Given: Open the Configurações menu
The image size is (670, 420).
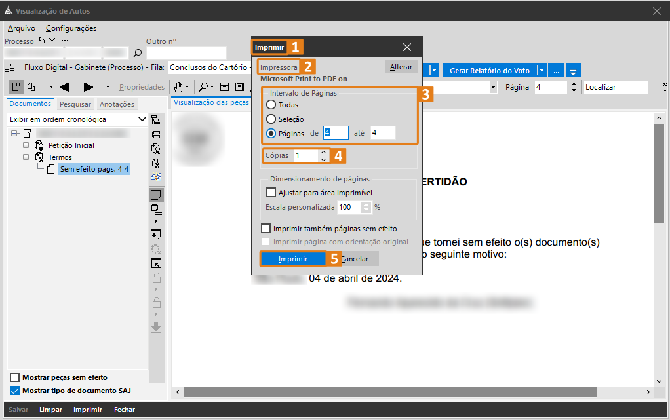Looking at the screenshot, I should pos(71,28).
